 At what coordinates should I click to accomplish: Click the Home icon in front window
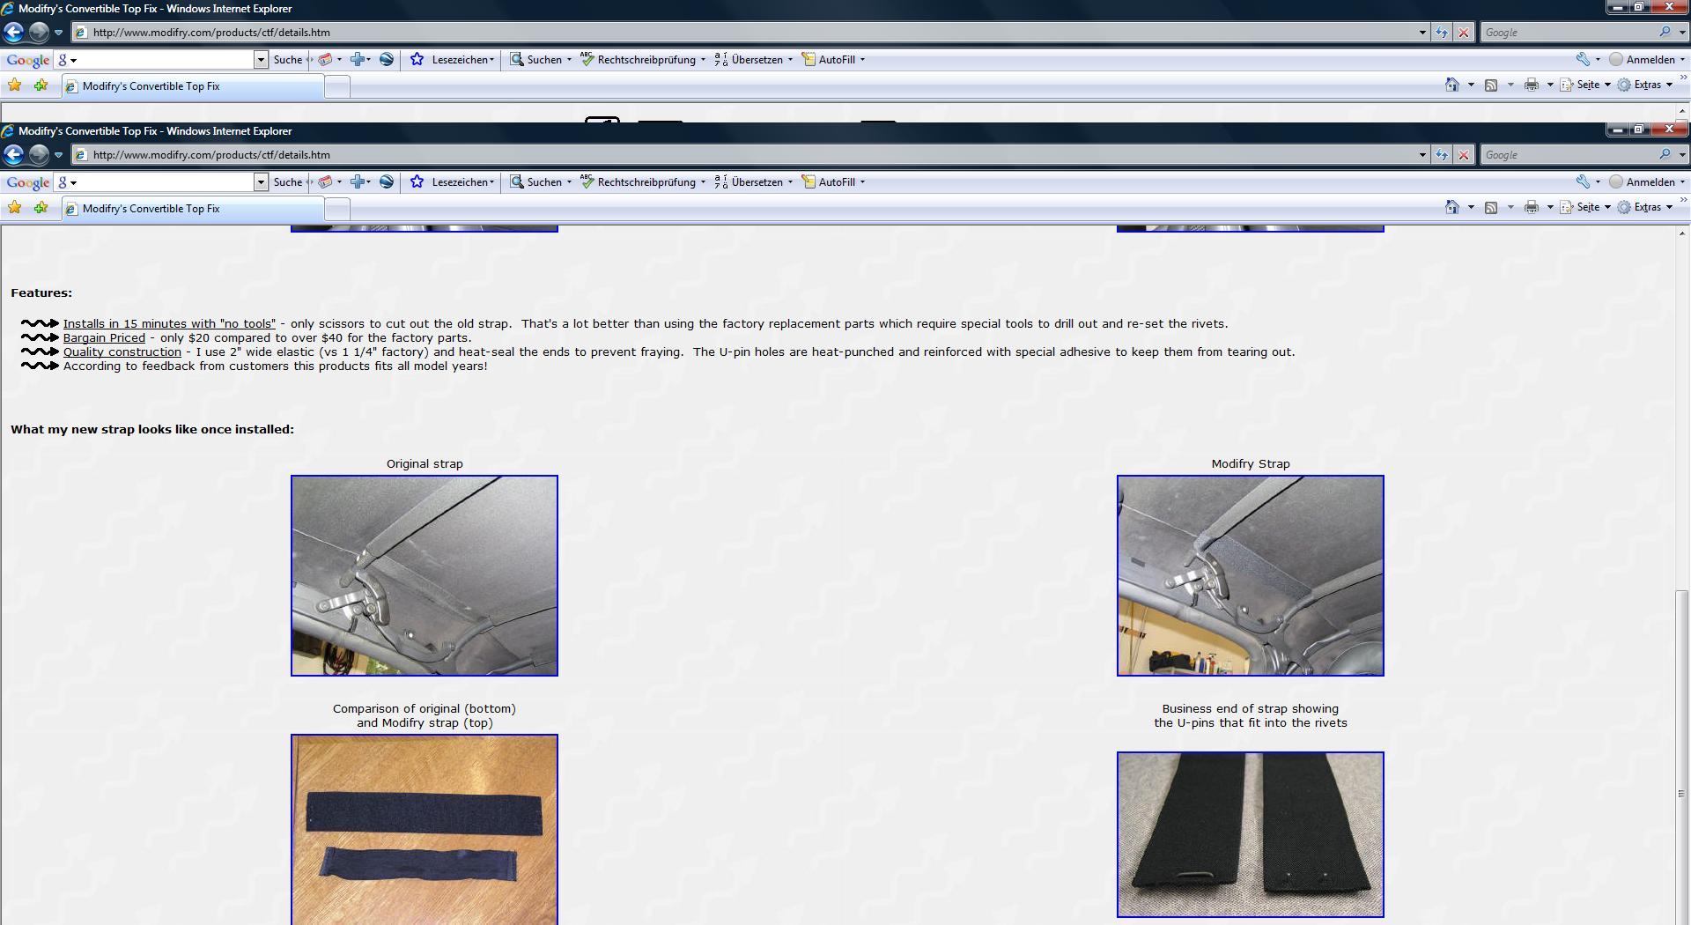click(1452, 207)
